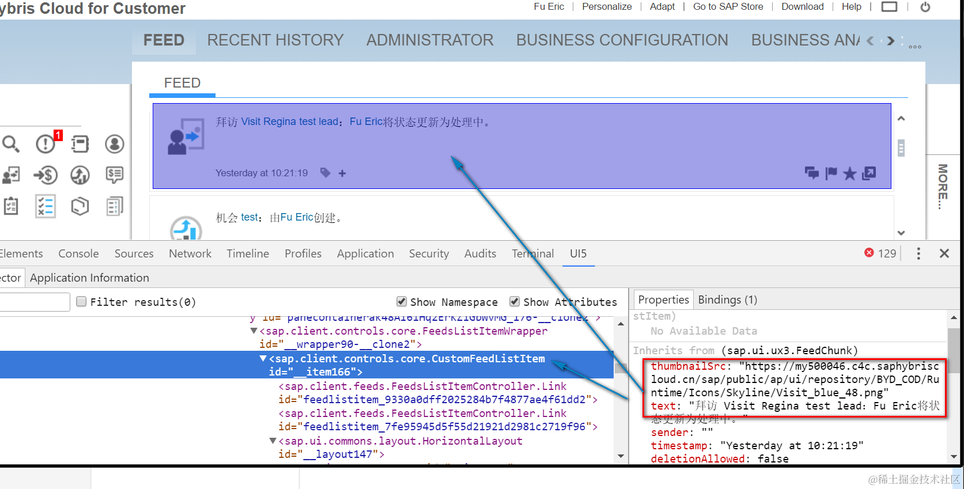This screenshot has width=964, height=489.
Task: Toggle the Filter results checkbox
Action: tap(82, 301)
